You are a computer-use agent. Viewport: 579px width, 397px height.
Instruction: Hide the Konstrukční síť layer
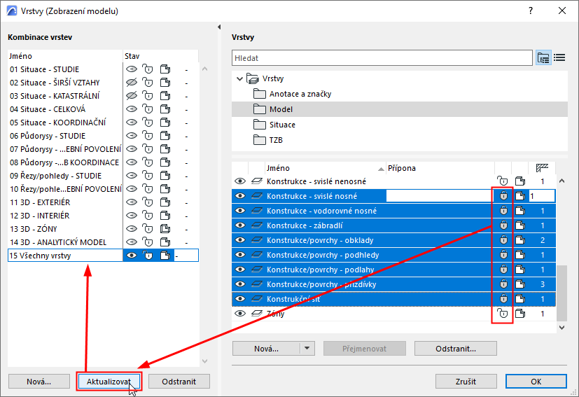pyautogui.click(x=240, y=299)
